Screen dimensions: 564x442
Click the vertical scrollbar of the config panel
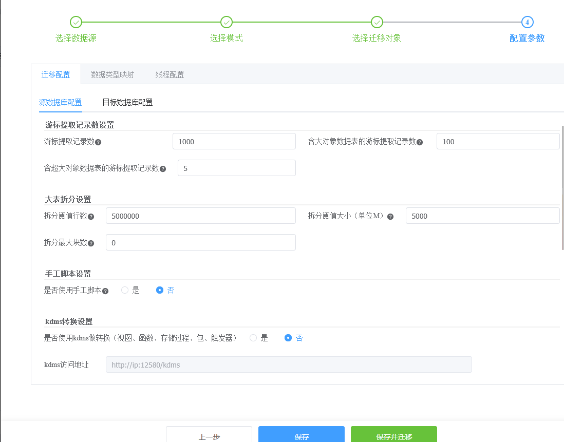pyautogui.click(x=562, y=187)
